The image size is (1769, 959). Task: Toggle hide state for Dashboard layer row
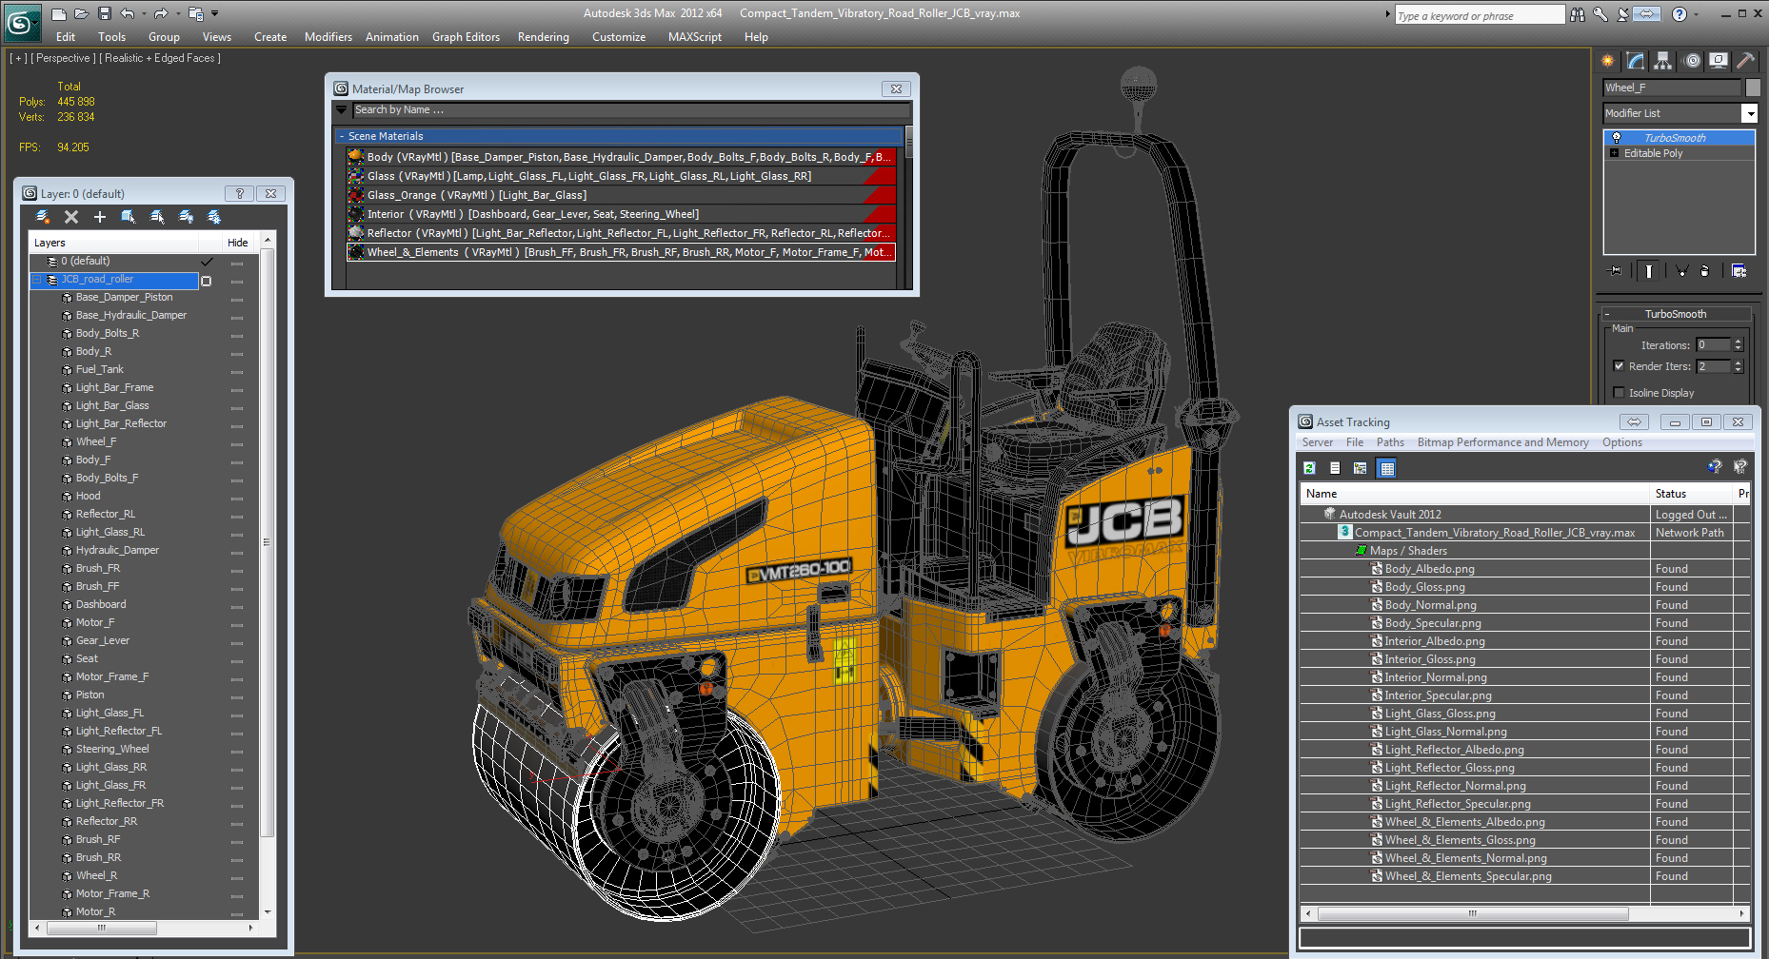tap(237, 606)
